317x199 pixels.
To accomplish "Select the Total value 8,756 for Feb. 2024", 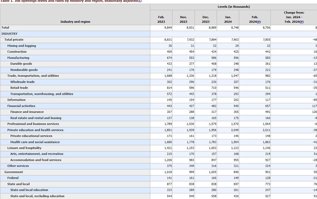I will [266, 28].
